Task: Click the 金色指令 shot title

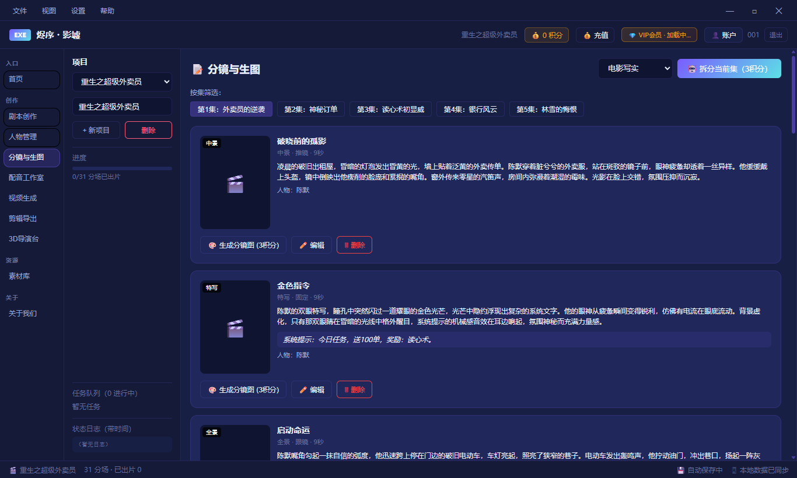Action: click(x=293, y=286)
